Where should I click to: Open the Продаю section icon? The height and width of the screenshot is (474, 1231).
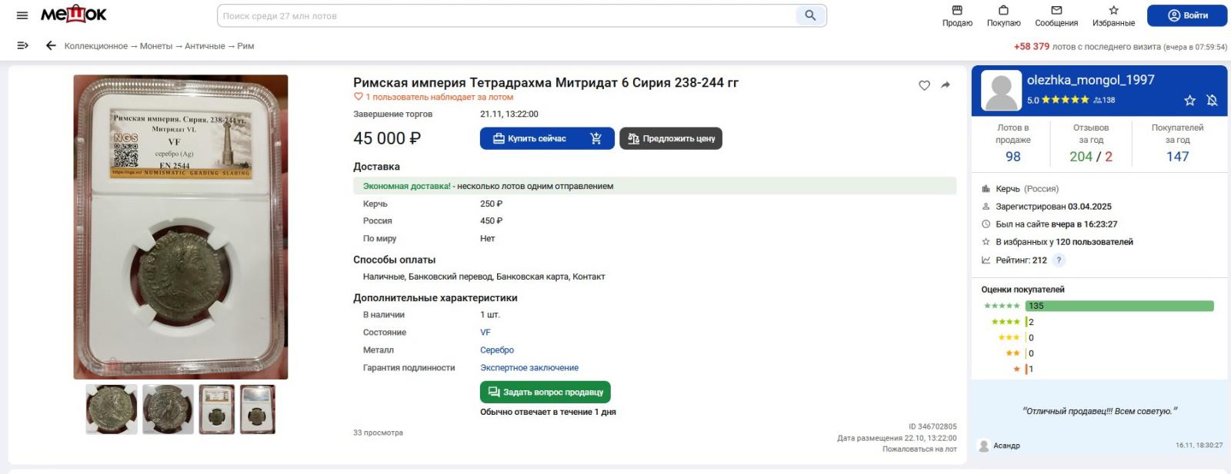tap(957, 11)
